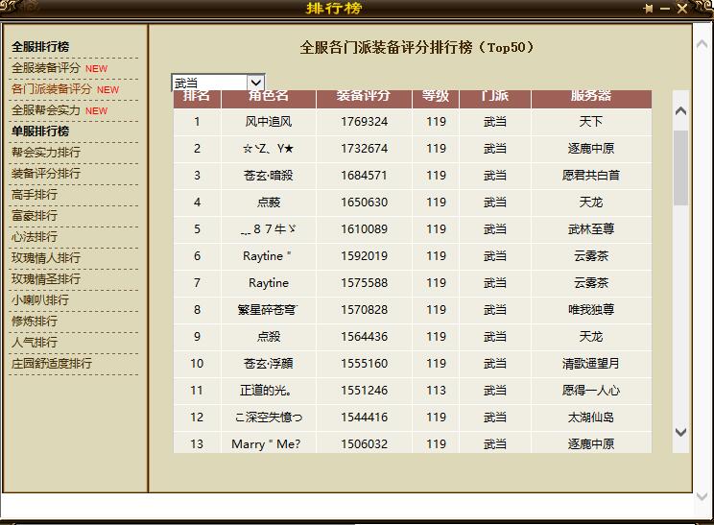Select character name こ深空失憶つ
The image size is (714, 525).
pos(269,418)
